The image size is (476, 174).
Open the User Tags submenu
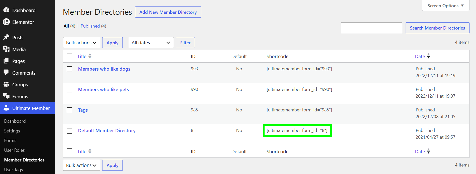(14, 170)
